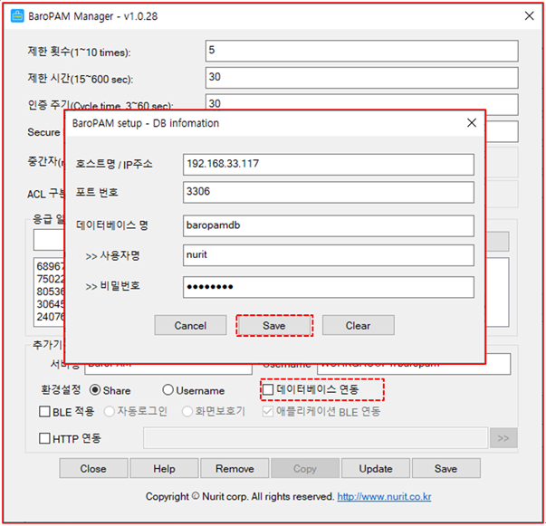This screenshot has width=546, height=526.
Task: Focus the port number field showing 3306
Action: 329,192
